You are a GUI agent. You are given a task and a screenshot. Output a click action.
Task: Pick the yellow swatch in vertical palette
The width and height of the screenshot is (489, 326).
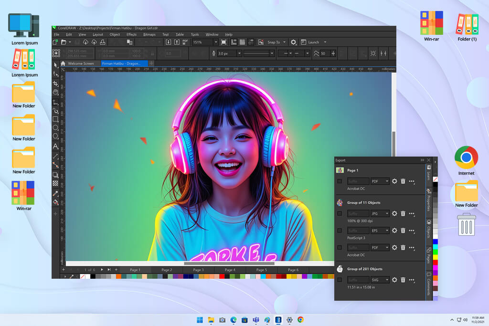point(435,257)
